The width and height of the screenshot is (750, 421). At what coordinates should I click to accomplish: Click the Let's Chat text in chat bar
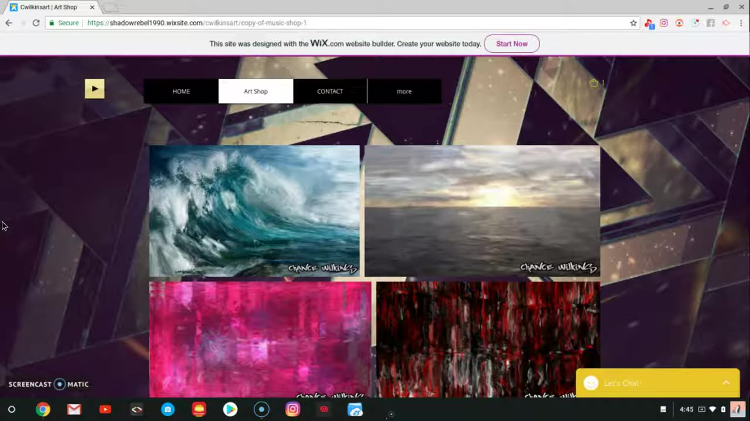click(x=622, y=383)
